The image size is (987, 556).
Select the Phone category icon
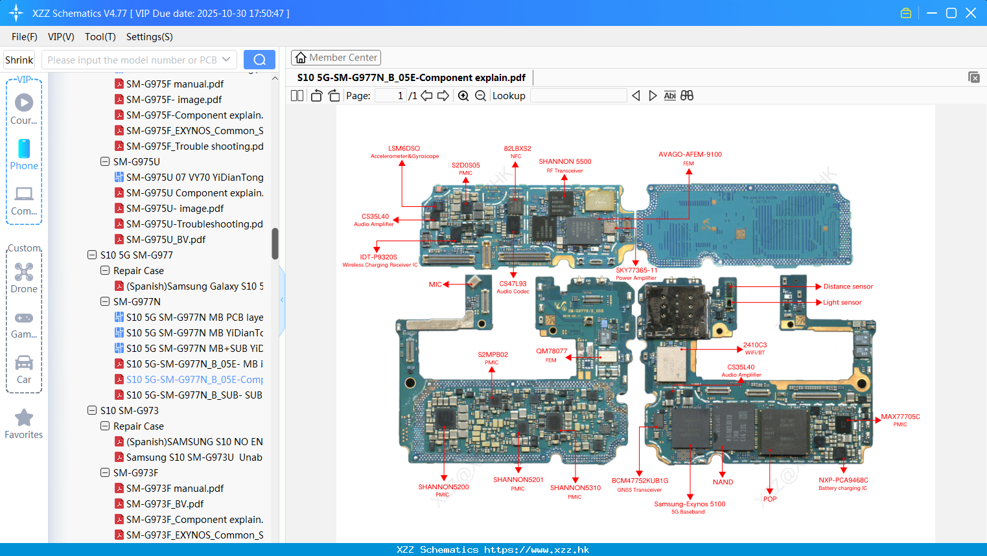pyautogui.click(x=24, y=154)
